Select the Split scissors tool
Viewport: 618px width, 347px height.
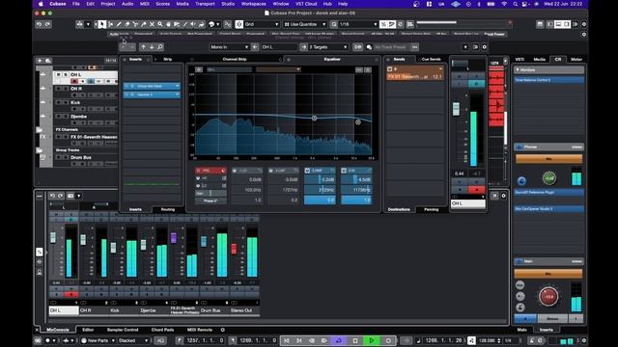tap(135, 24)
